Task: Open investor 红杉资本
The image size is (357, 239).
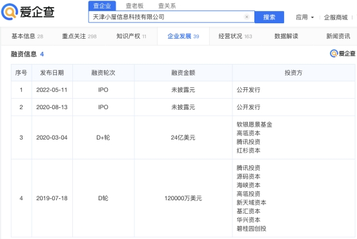Action: point(249,151)
